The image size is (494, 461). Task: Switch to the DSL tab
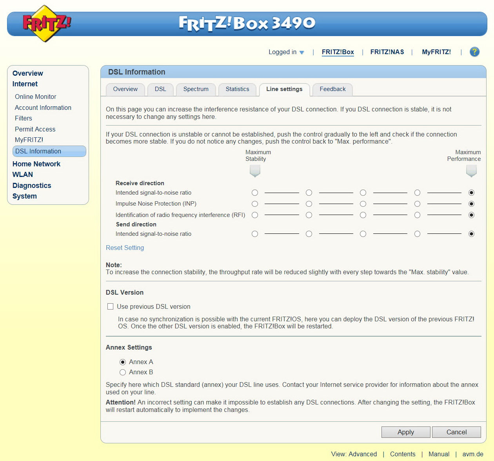point(160,89)
